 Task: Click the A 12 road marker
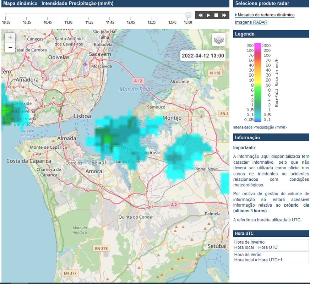coord(138,81)
